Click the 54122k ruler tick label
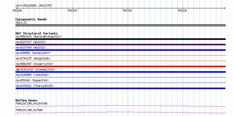The height and width of the screenshot is (116, 233). (x=183, y=10)
